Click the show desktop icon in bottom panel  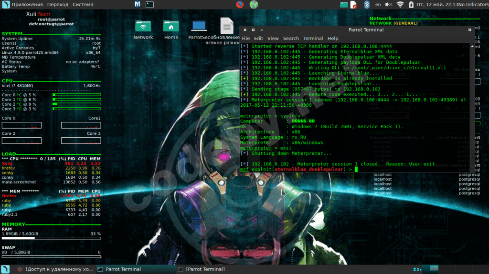pos(5,269)
